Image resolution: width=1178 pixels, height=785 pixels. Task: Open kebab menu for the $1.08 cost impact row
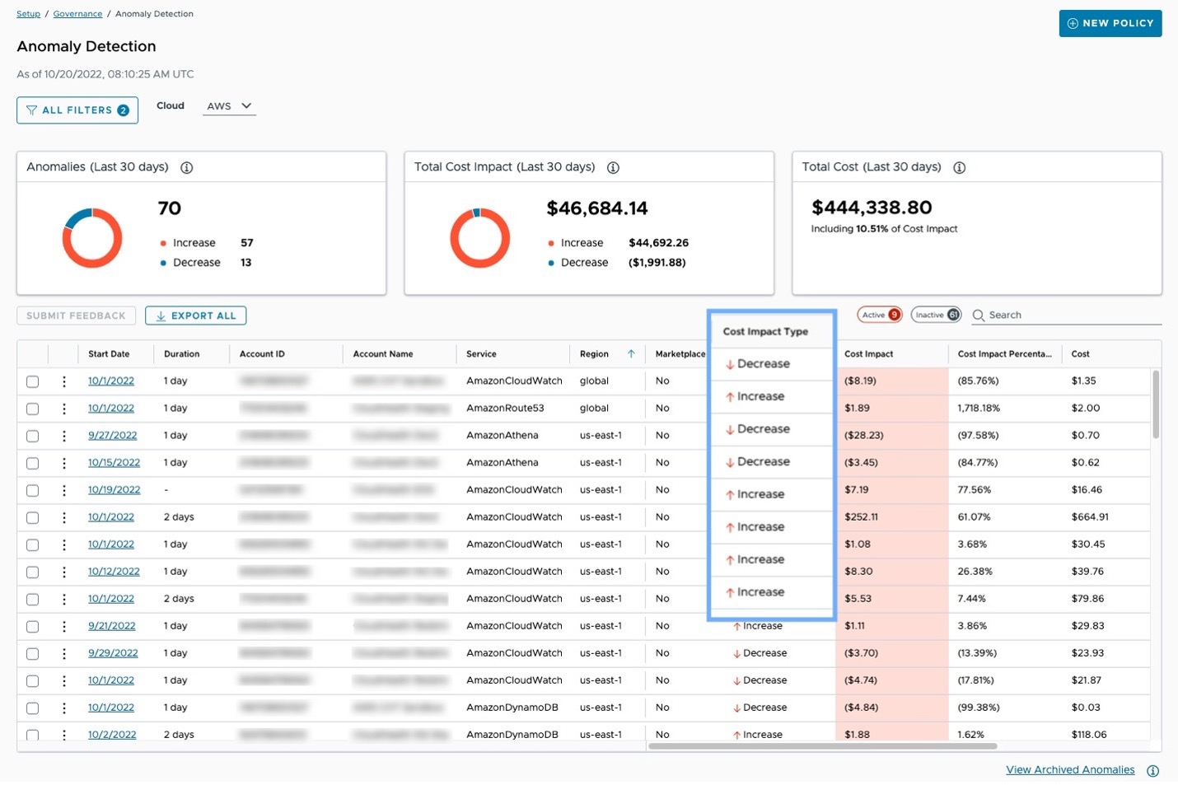pyautogui.click(x=64, y=544)
